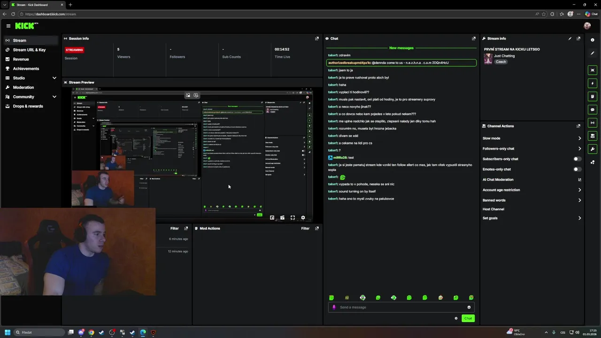Viewport: 601px width, 338px height.
Task: Toggle the chat bubble widget in right sidebar
Action: click(593, 109)
